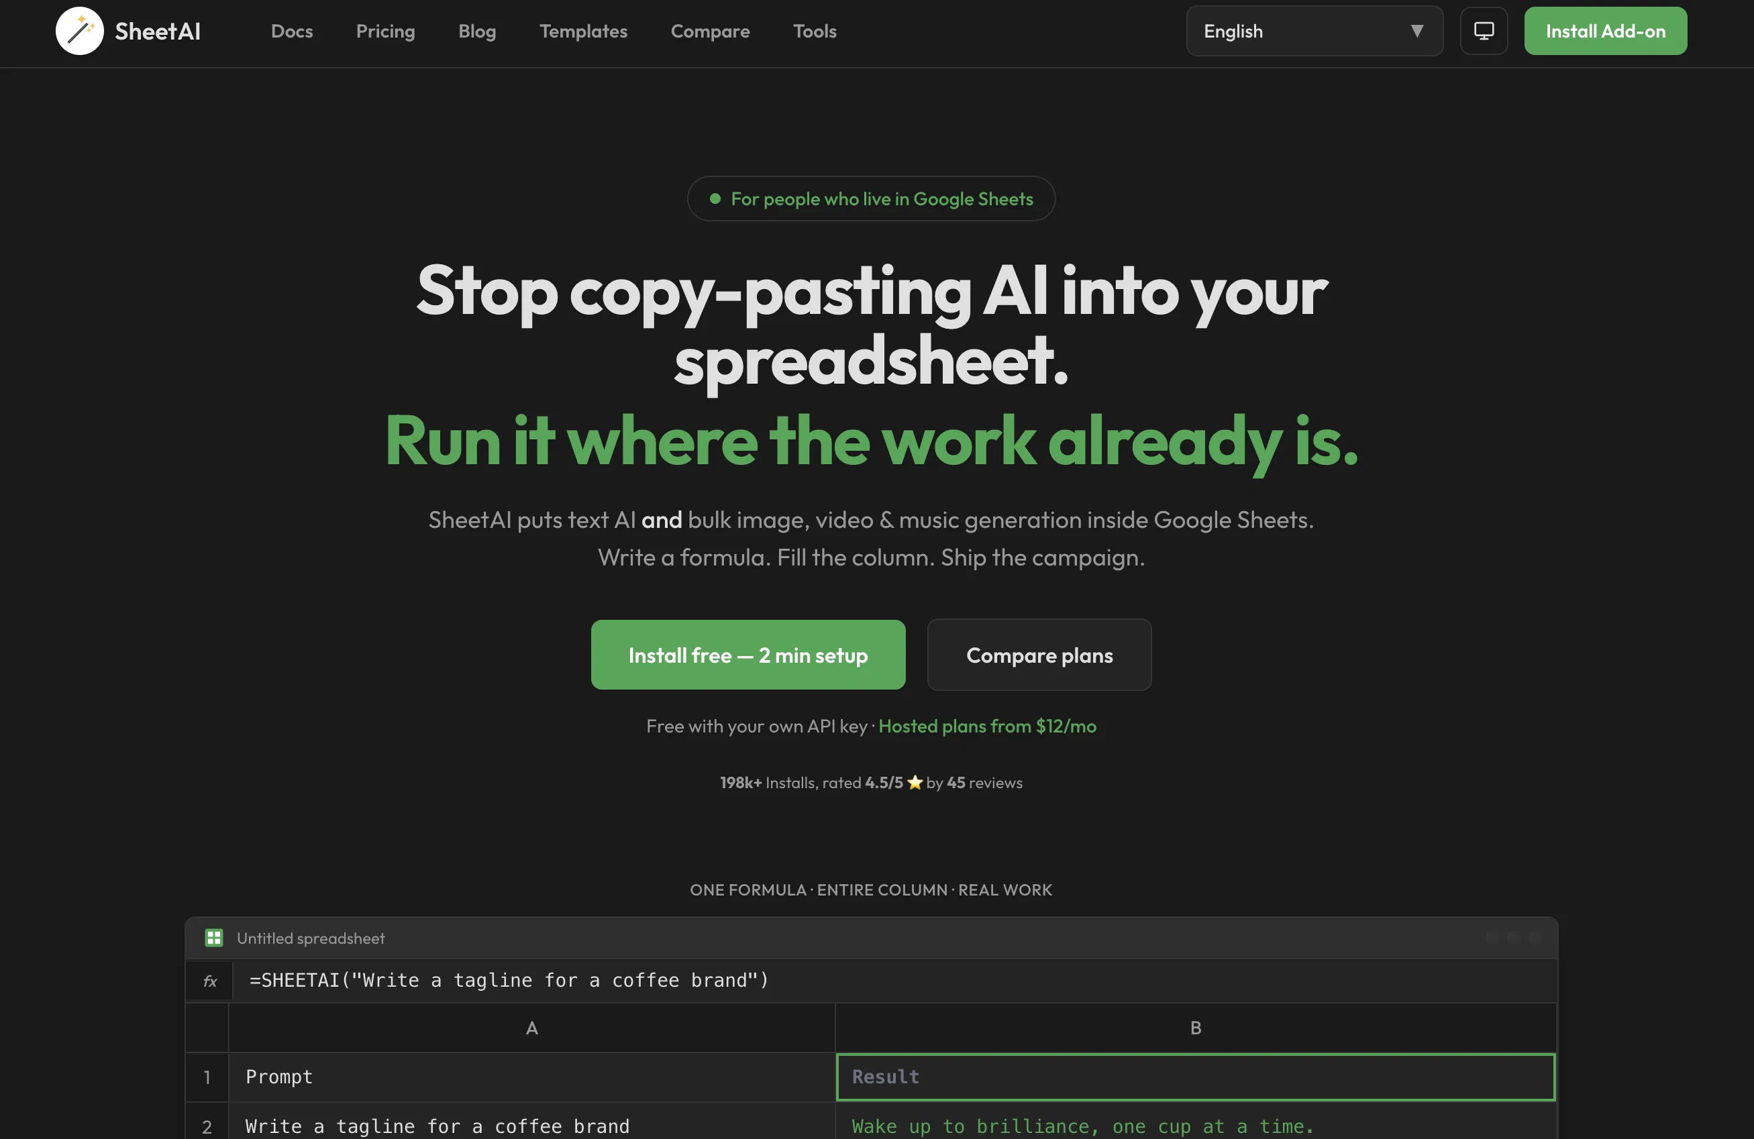Click the SheetAI brand name
The image size is (1754, 1139).
coord(158,31)
